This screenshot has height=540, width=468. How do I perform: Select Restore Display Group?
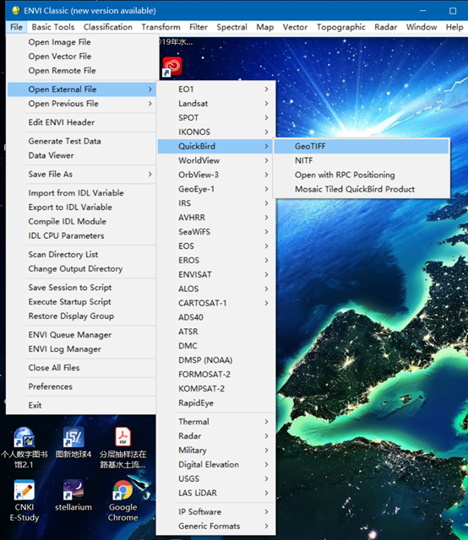click(82, 316)
